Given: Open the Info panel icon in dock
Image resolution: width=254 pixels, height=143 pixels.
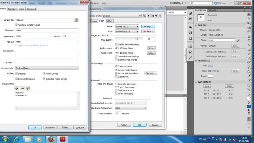Looking at the screenshot, I should pyautogui.click(x=190, y=33).
